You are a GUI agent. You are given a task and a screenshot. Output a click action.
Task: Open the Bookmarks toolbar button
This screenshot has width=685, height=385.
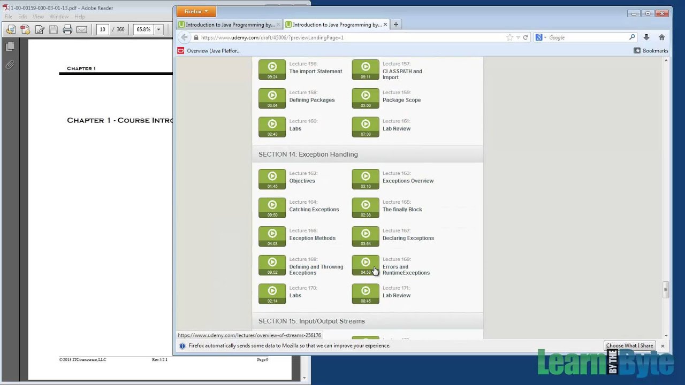651,51
